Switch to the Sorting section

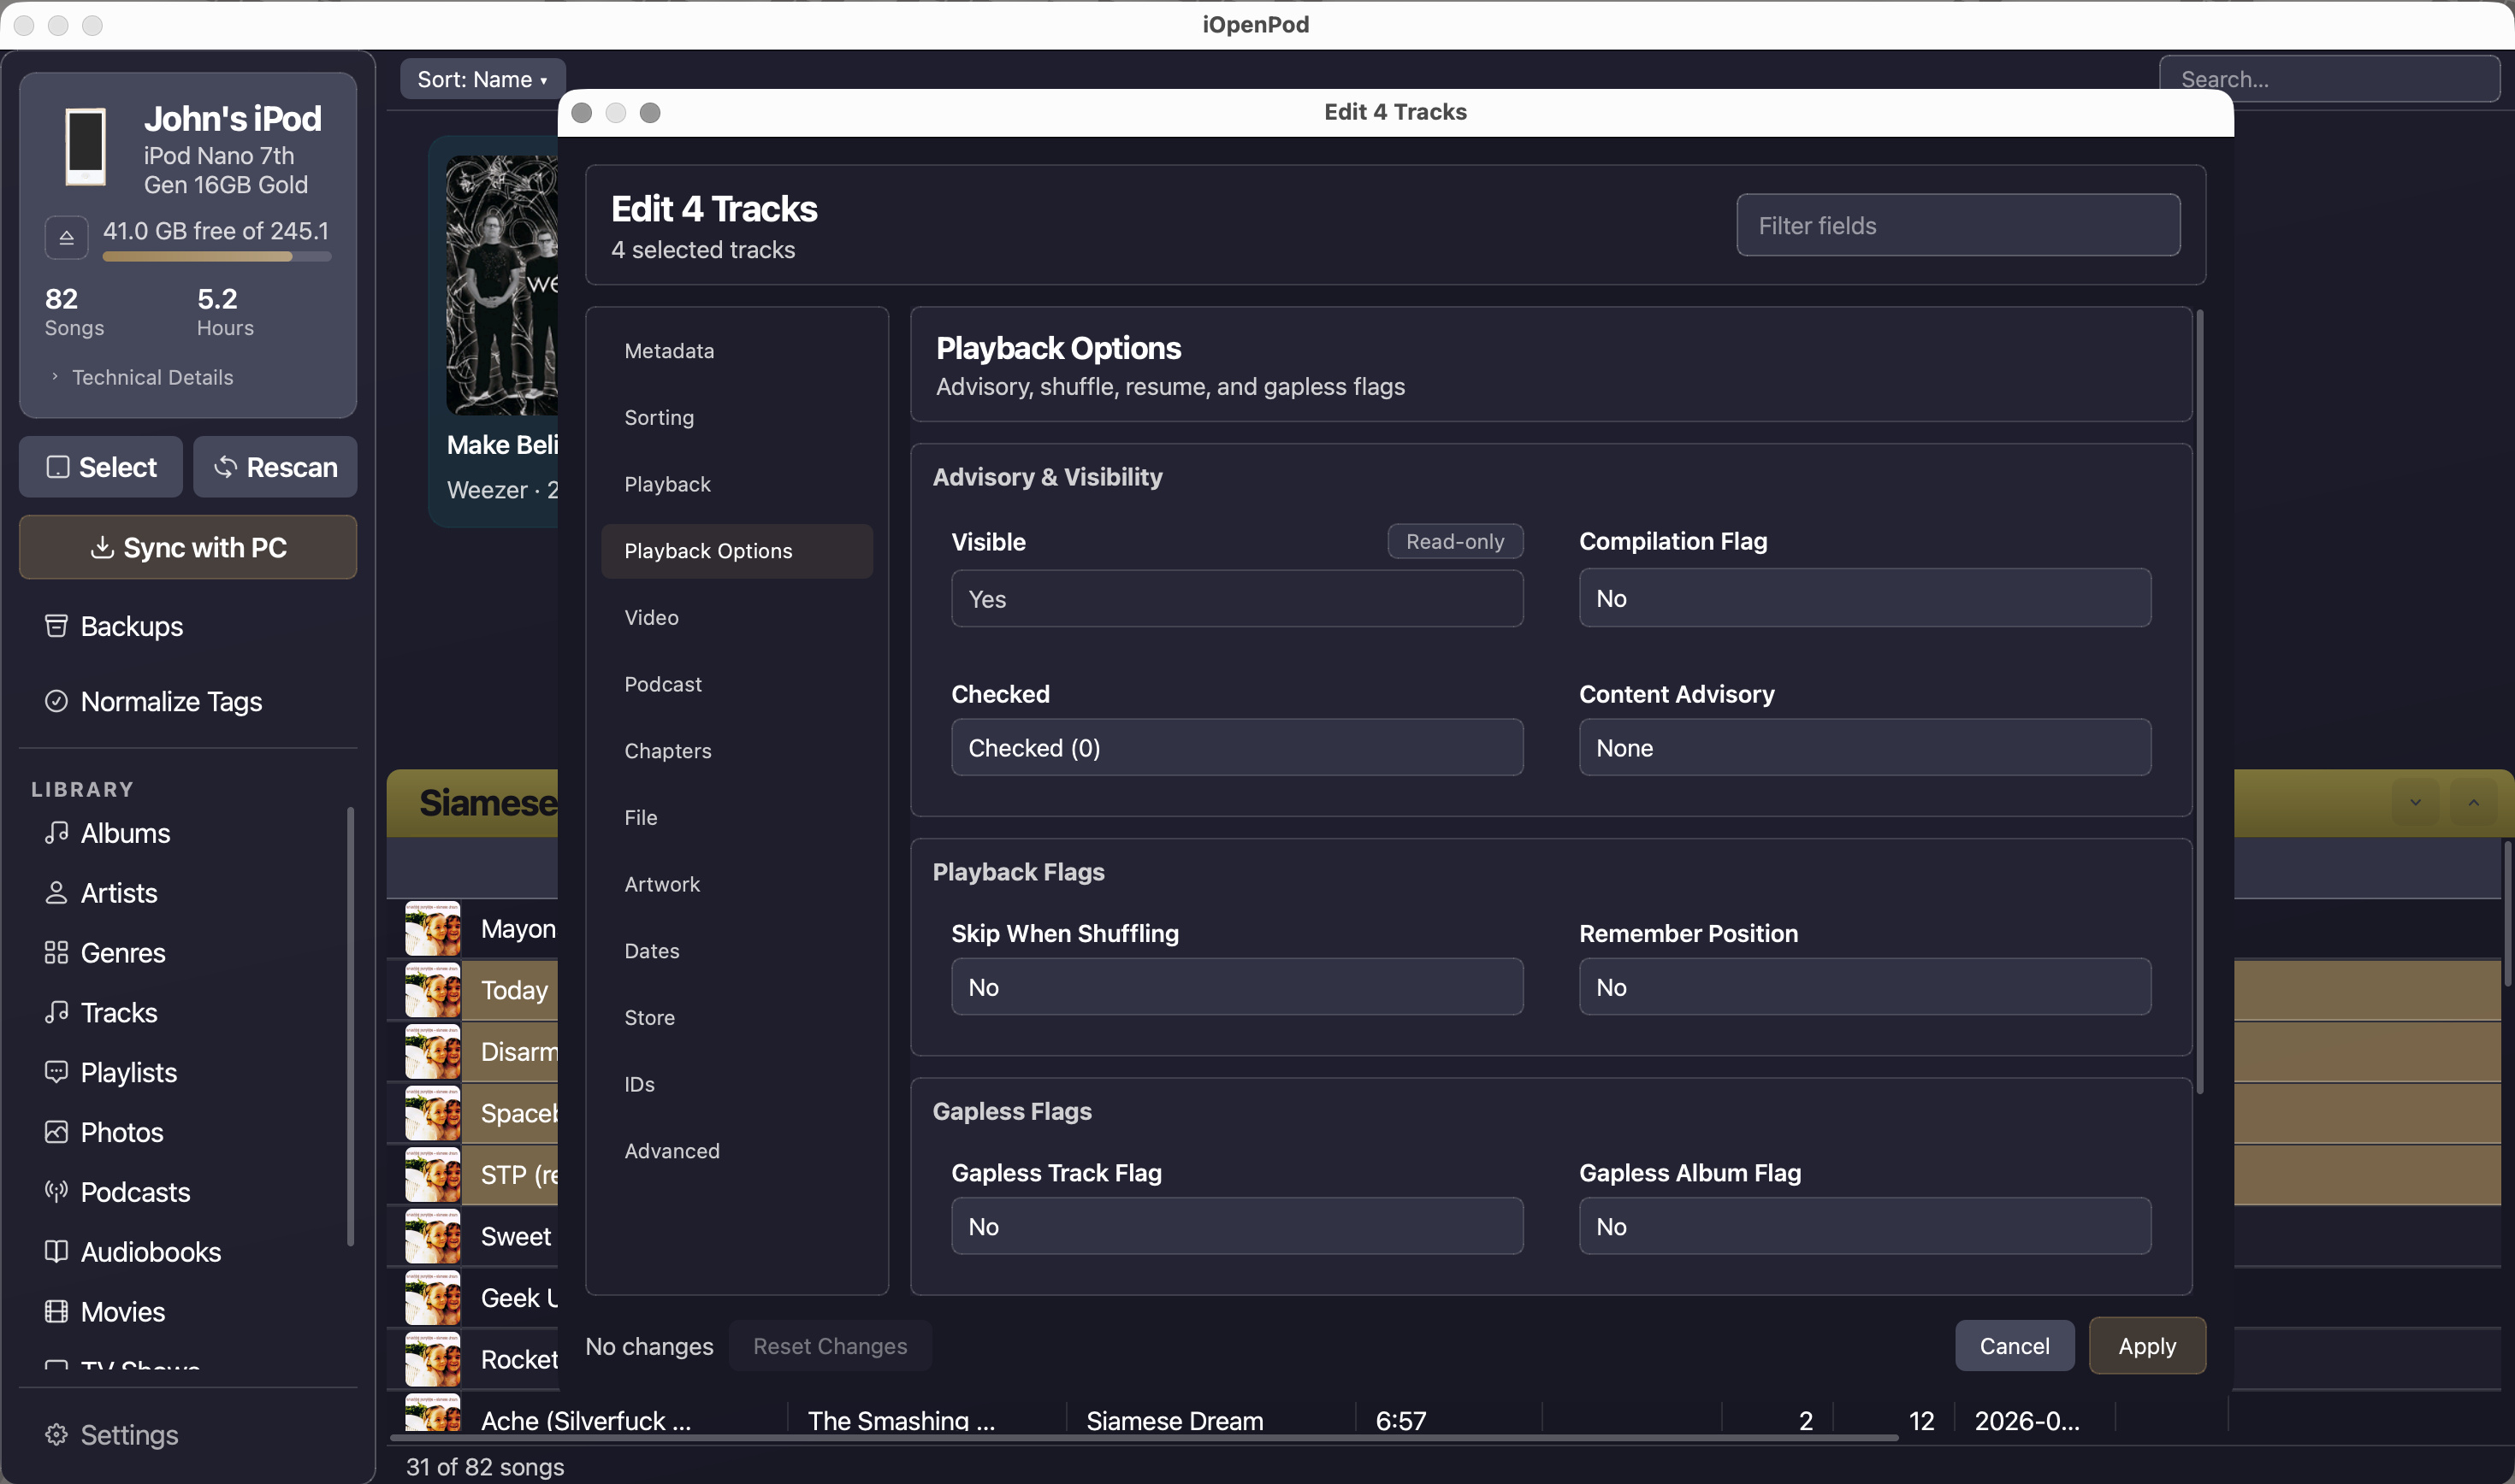pos(737,417)
